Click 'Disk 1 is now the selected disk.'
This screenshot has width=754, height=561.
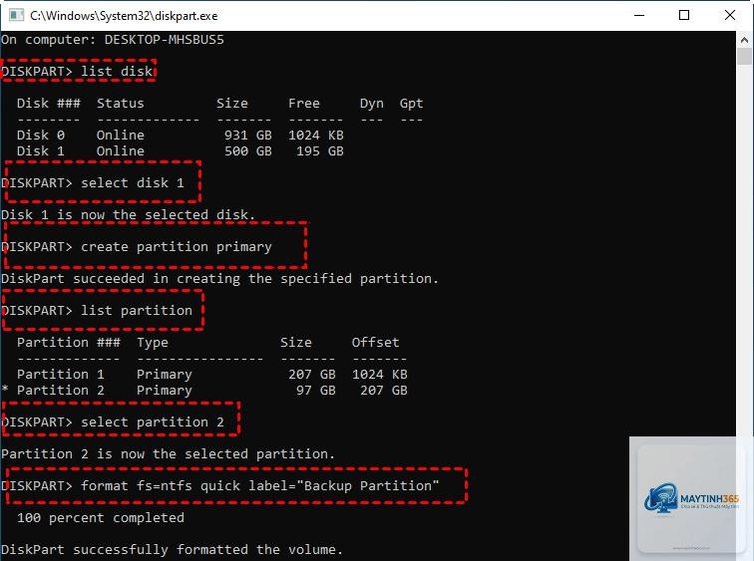click(x=128, y=214)
